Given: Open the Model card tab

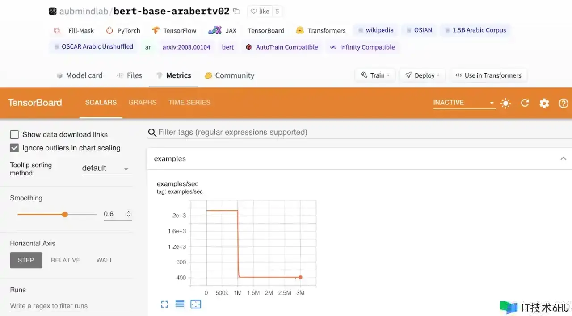Looking at the screenshot, I should [80, 75].
